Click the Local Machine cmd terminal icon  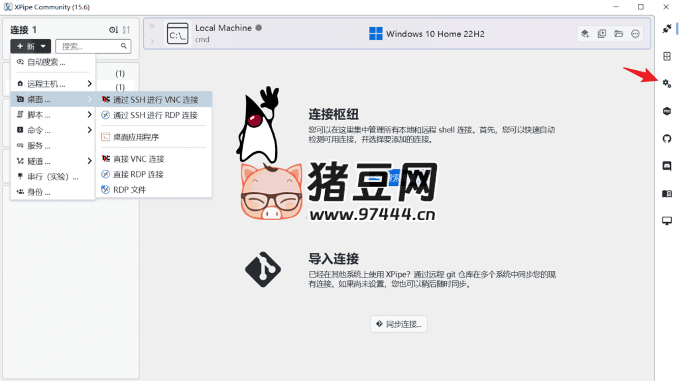[178, 34]
